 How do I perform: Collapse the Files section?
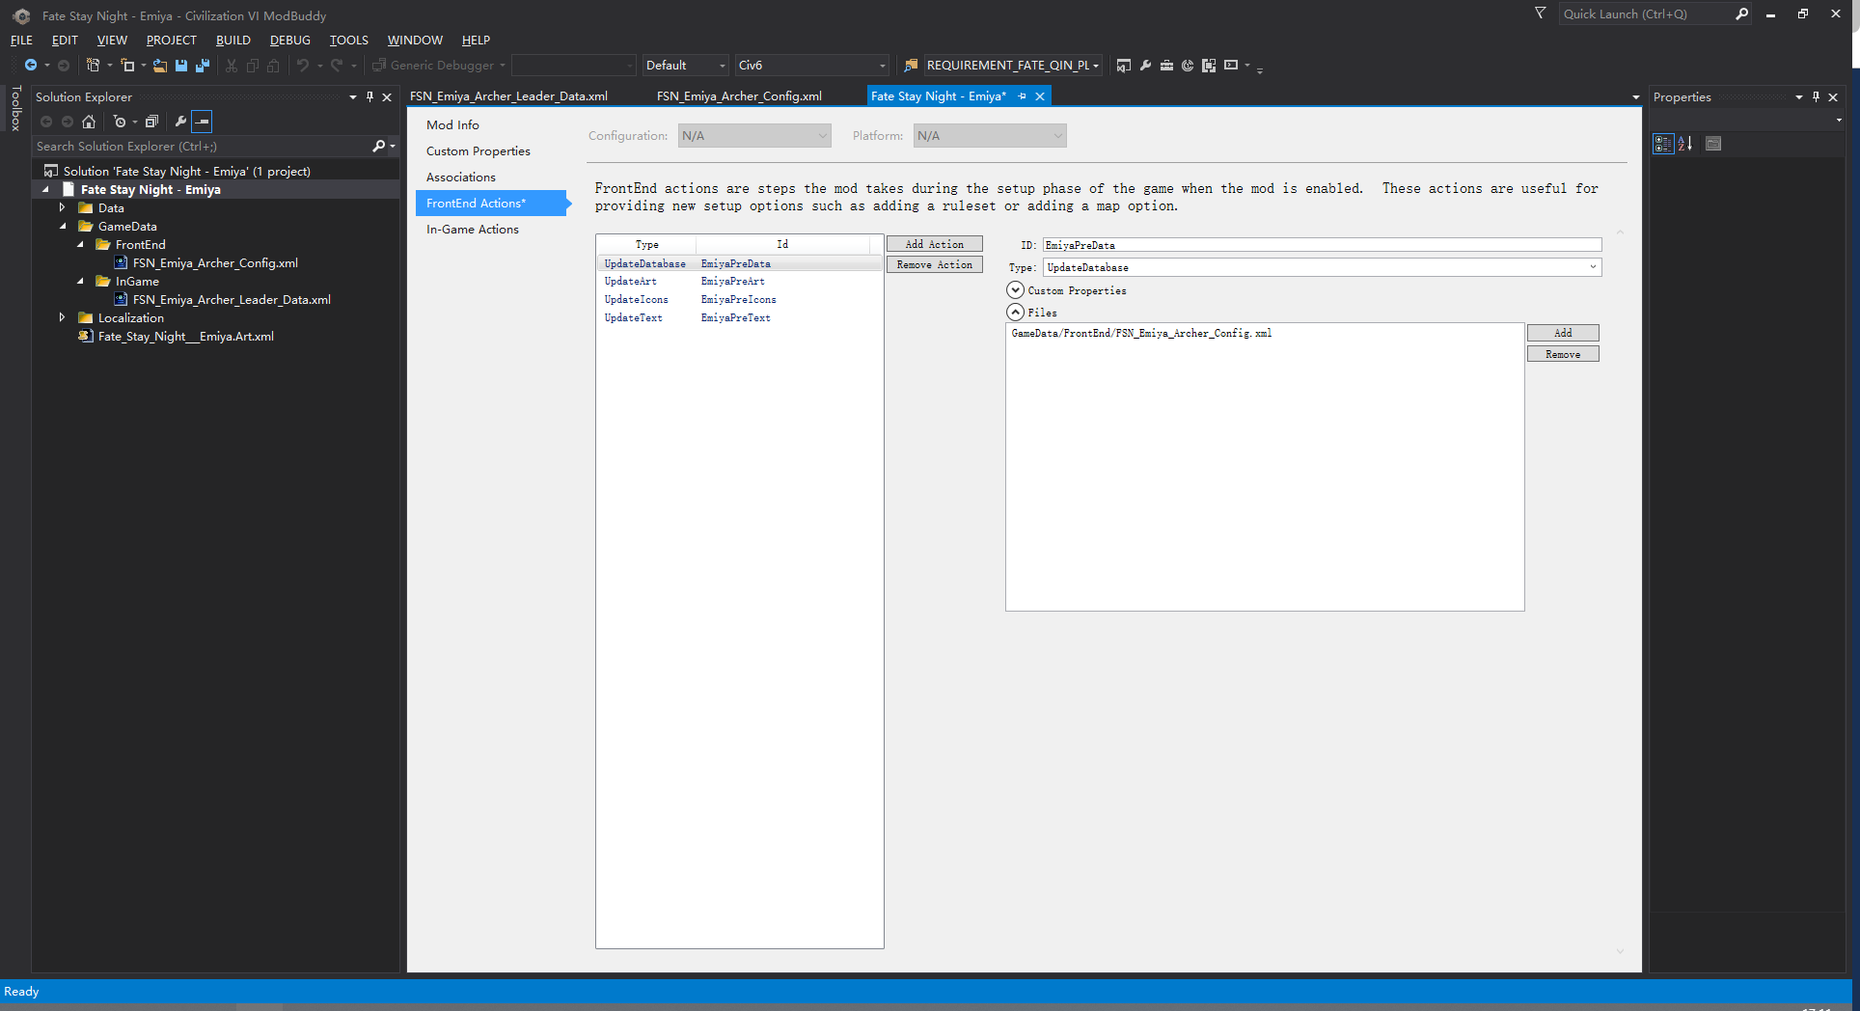click(x=1015, y=313)
